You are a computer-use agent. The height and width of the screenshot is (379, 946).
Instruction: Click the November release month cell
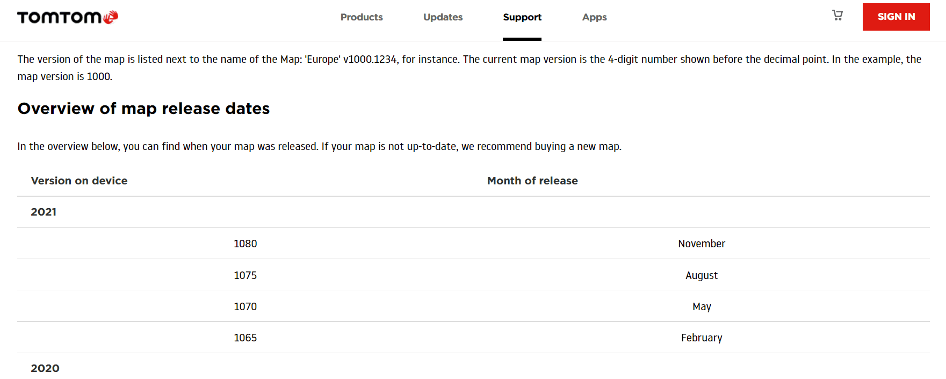click(x=701, y=244)
